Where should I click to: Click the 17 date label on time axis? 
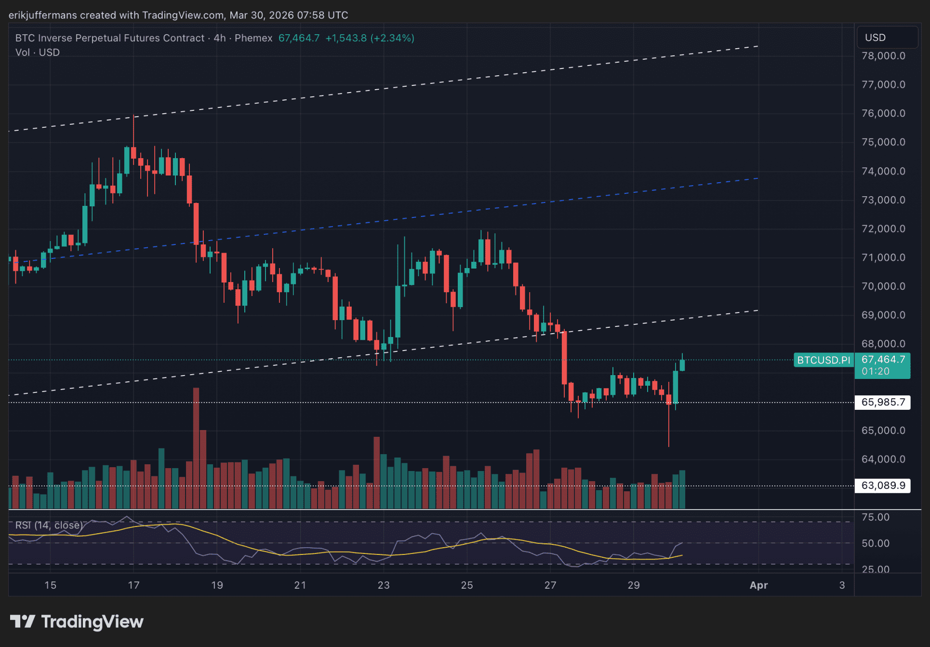(133, 585)
